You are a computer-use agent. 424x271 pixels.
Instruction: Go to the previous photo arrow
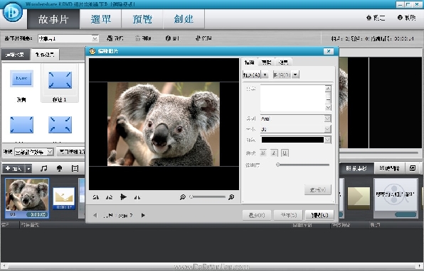click(x=95, y=215)
